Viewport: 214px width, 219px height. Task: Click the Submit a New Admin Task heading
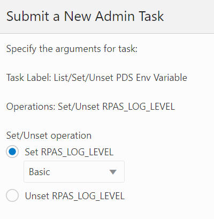tap(85, 16)
